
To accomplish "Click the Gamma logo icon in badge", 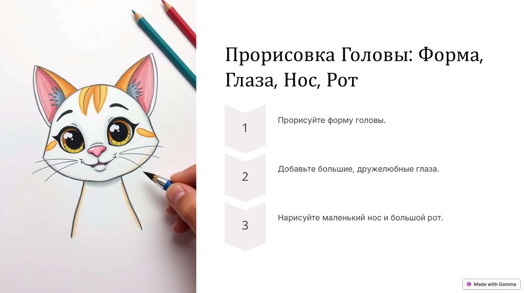I will tap(469, 284).
